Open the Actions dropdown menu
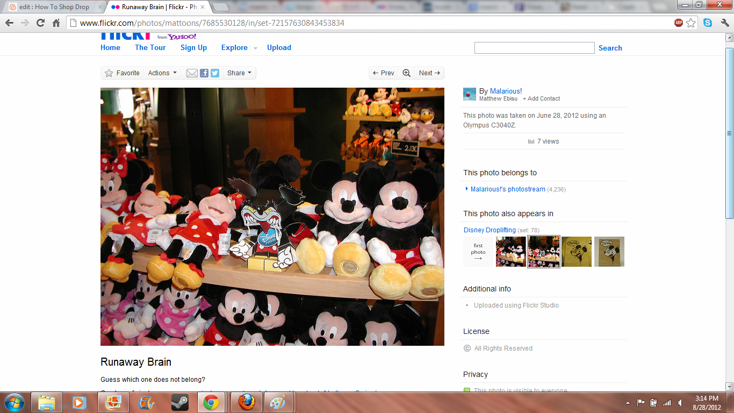 pos(162,73)
